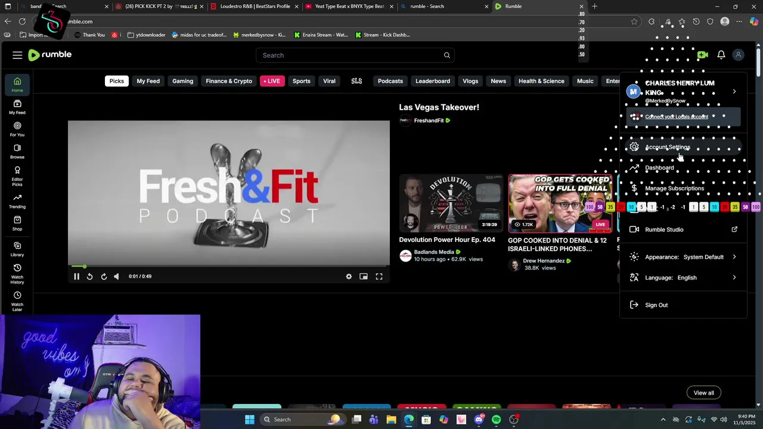763x429 pixels.
Task: Switch to the Yeat Type Beat browser tab
Action: pos(349,7)
